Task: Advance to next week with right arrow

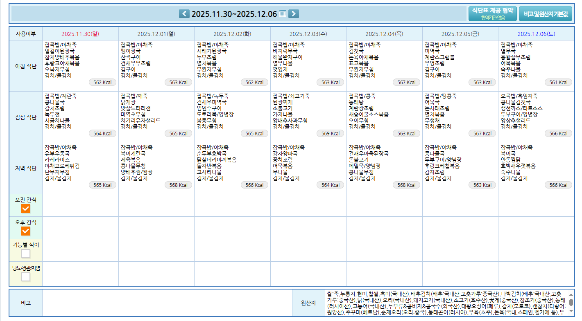Action: pyautogui.click(x=293, y=14)
